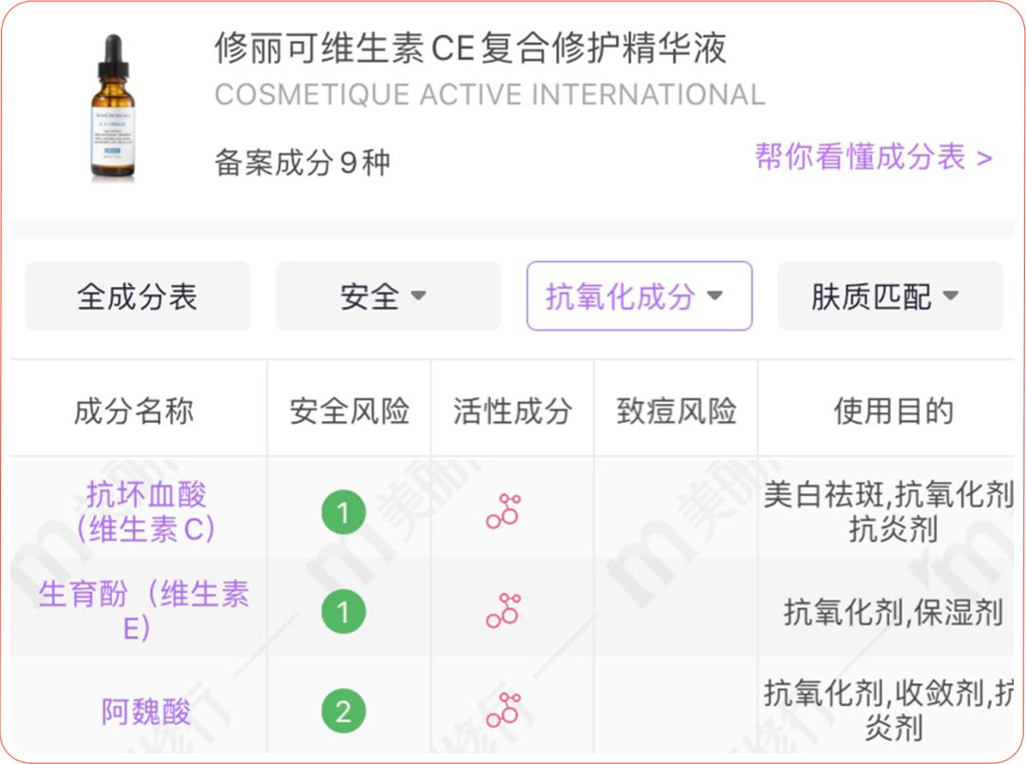
Task: Click the active ingredient molecule icon for 抗坏血酸
Action: tap(503, 511)
